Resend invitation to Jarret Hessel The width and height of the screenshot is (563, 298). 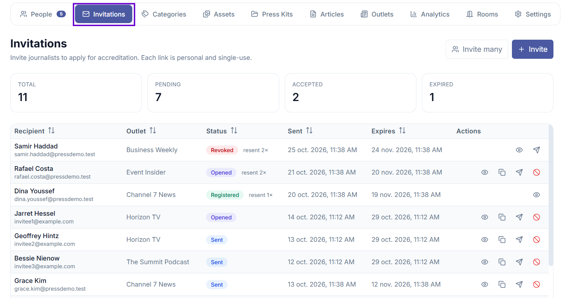click(519, 217)
